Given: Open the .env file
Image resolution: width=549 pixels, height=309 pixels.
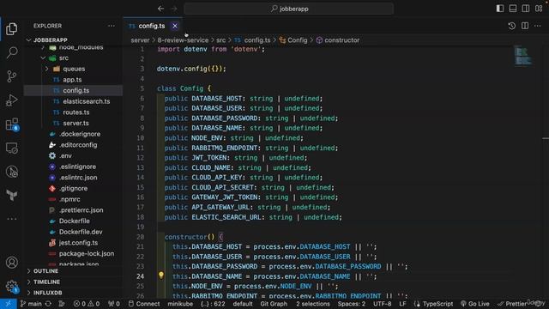Looking at the screenshot, I should click(65, 155).
